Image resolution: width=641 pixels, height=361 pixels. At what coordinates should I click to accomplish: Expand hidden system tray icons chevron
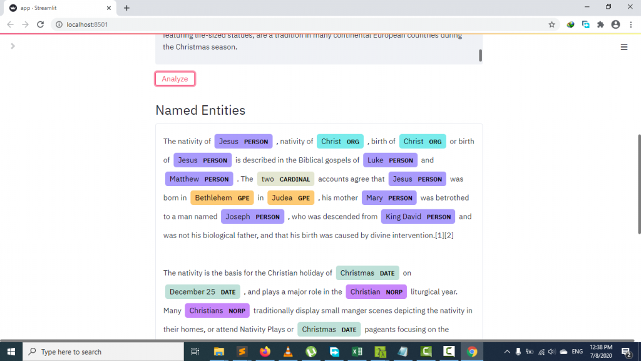[x=506, y=352]
